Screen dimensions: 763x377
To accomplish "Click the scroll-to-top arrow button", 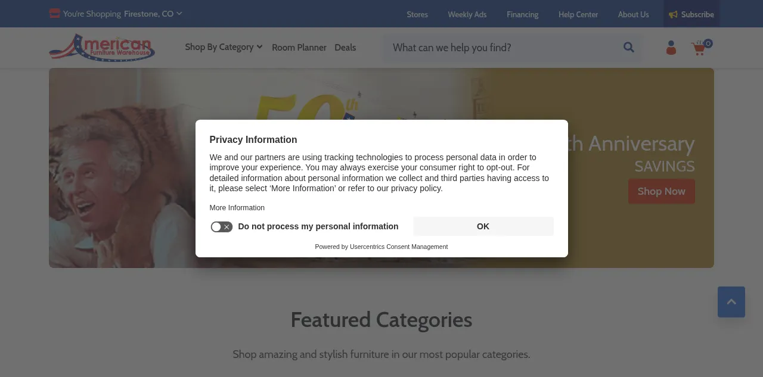I will click(731, 302).
